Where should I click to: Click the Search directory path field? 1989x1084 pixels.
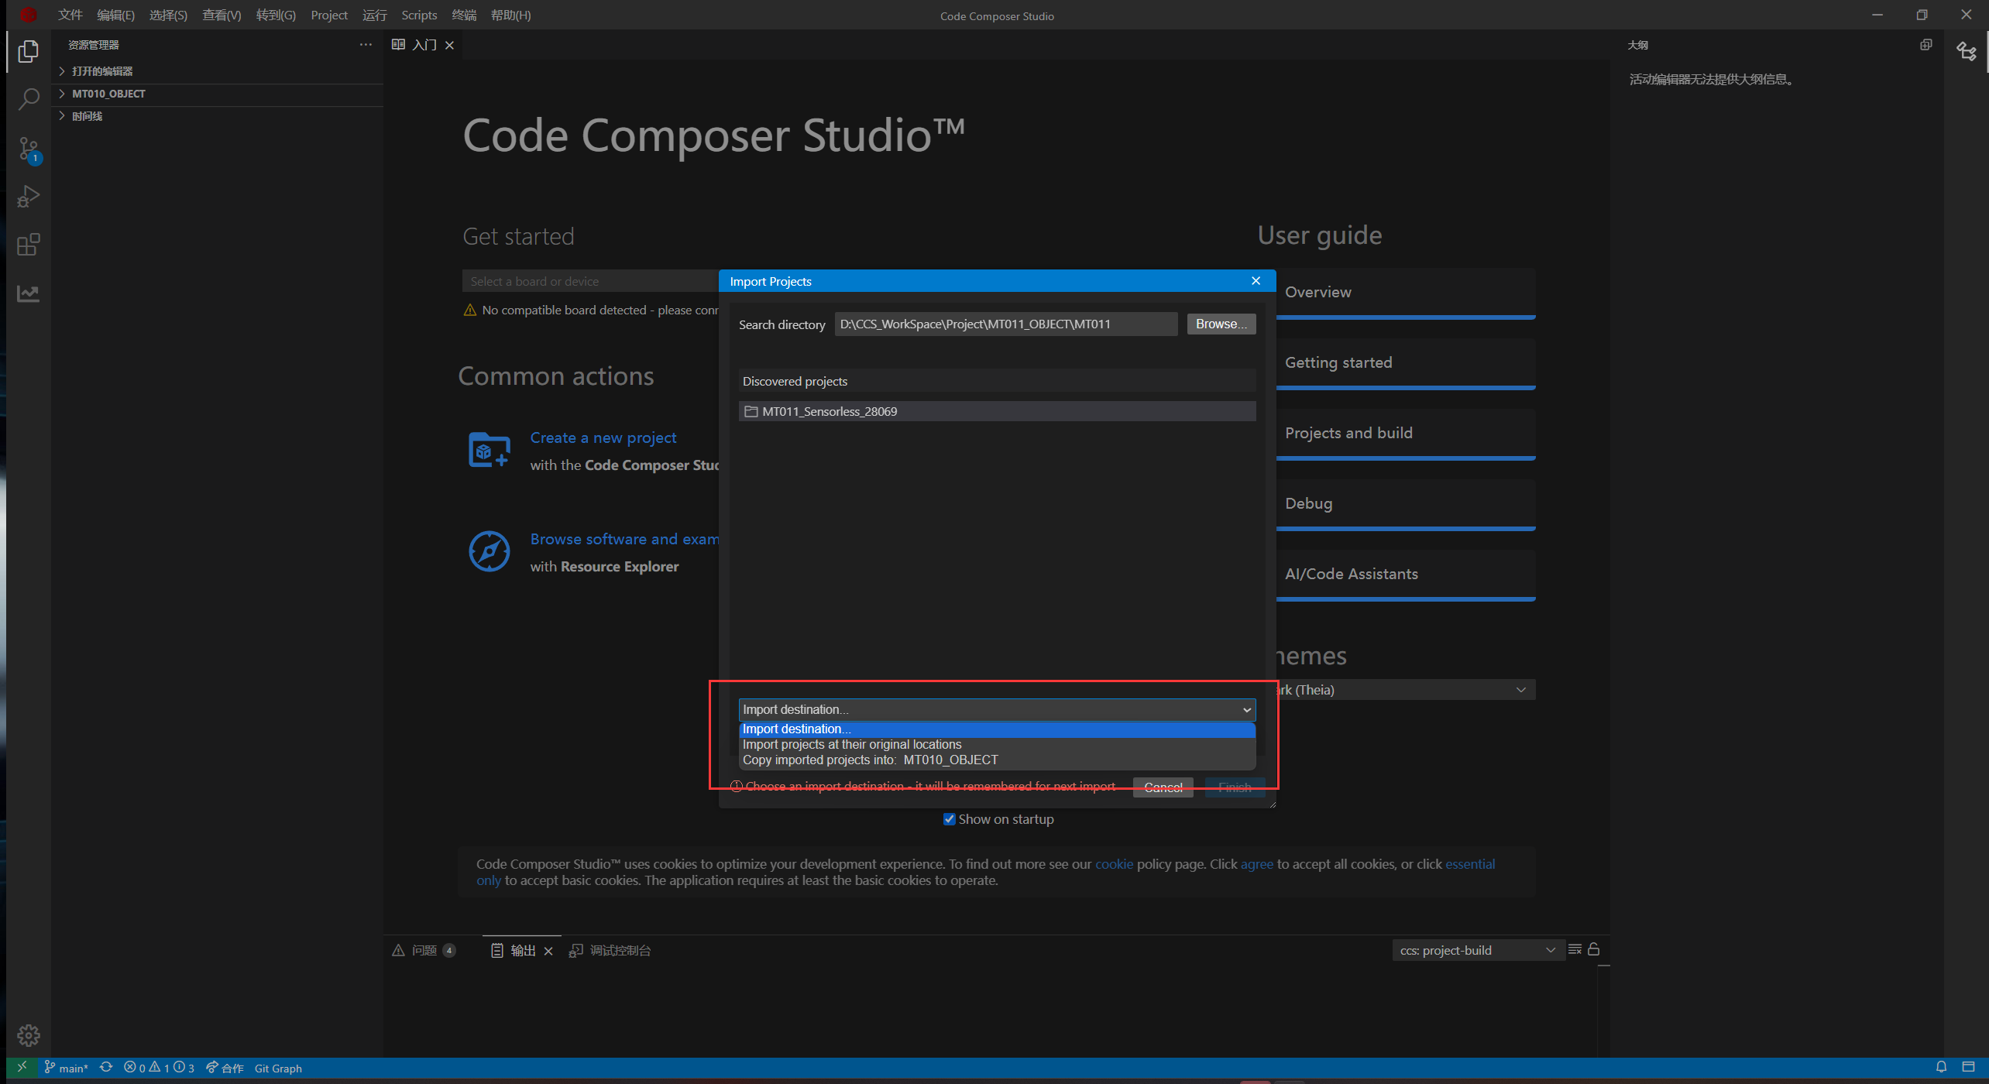1005,324
